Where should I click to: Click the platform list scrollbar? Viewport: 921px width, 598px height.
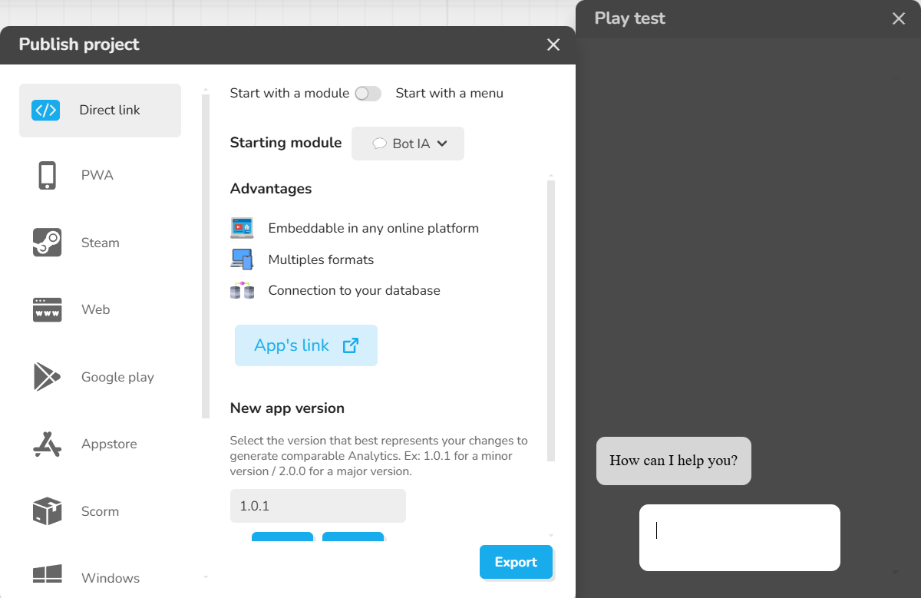205,256
